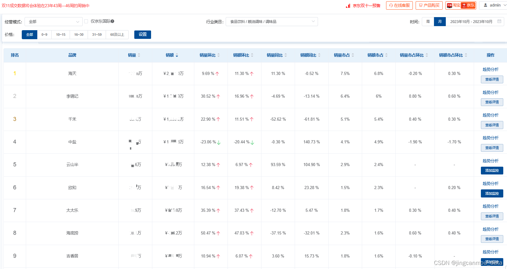Viewport: 507px width, 269px height.
Task: Click 查看详情 for 千禾
Action: coord(492,125)
